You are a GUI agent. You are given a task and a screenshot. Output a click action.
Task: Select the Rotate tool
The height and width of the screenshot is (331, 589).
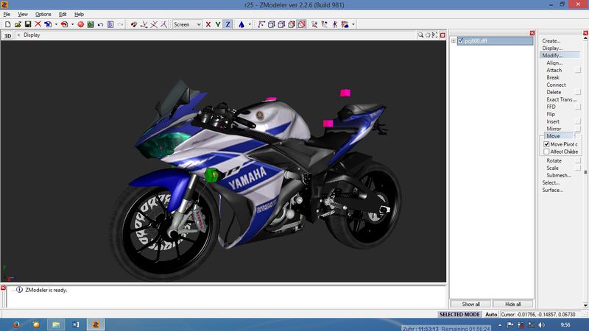click(554, 160)
